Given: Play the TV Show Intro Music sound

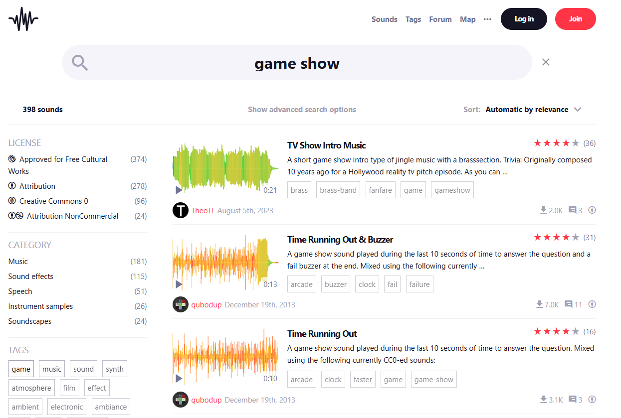Looking at the screenshot, I should [179, 190].
